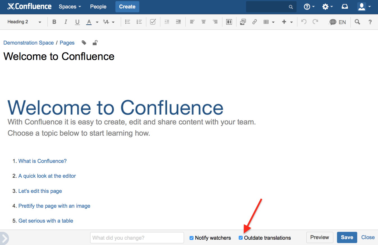This screenshot has width=378, height=245.
Task: Align text right
Action: click(x=215, y=22)
